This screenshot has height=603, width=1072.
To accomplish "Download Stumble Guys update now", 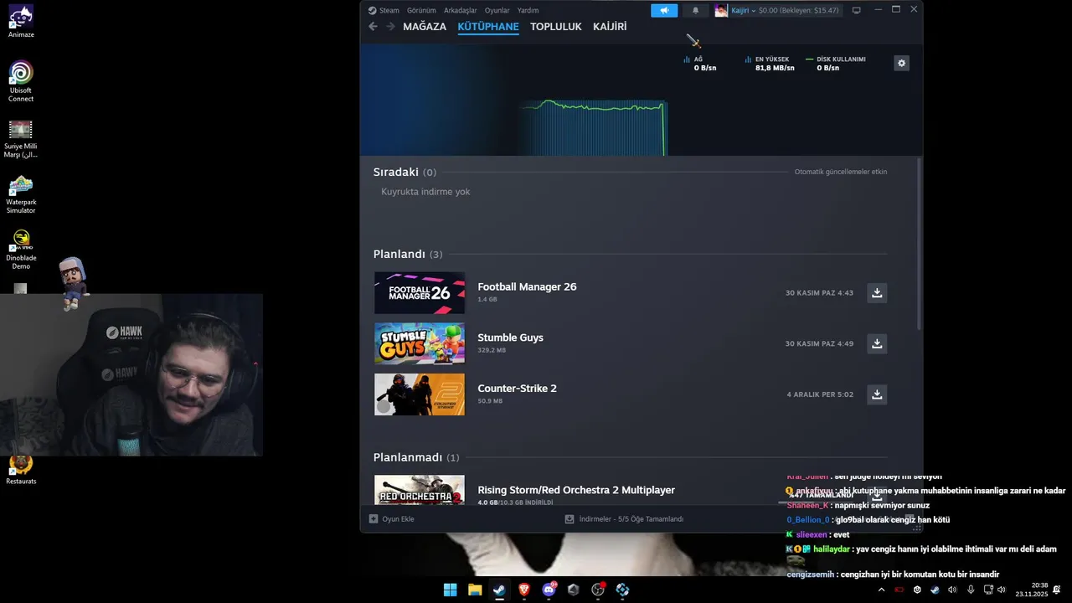I will pyautogui.click(x=877, y=343).
